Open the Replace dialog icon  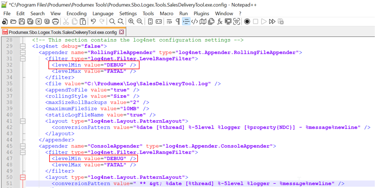(x=121, y=22)
